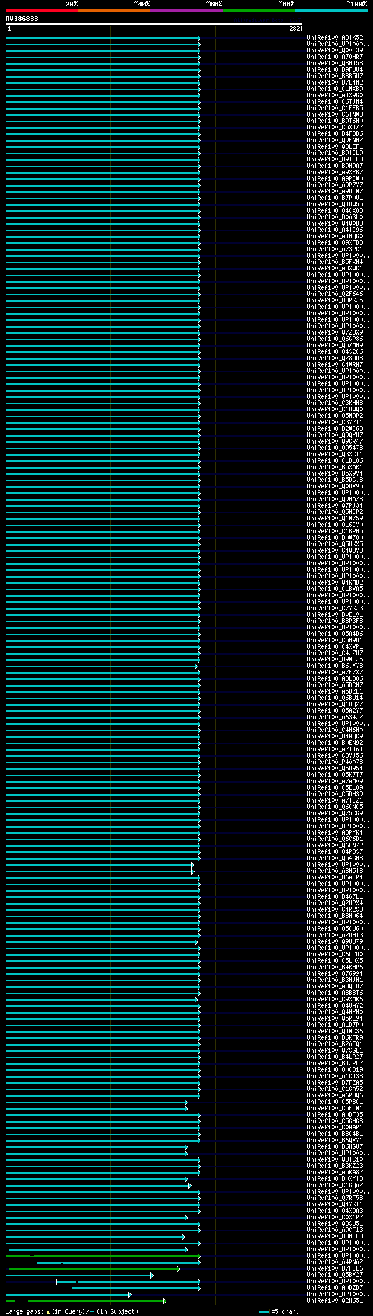Select the hit UniRef100_Q6BU14
373x1316 pixels.
point(335,698)
